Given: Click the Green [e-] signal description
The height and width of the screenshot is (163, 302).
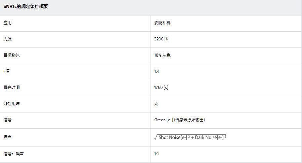Looking at the screenshot, I should (179, 120).
